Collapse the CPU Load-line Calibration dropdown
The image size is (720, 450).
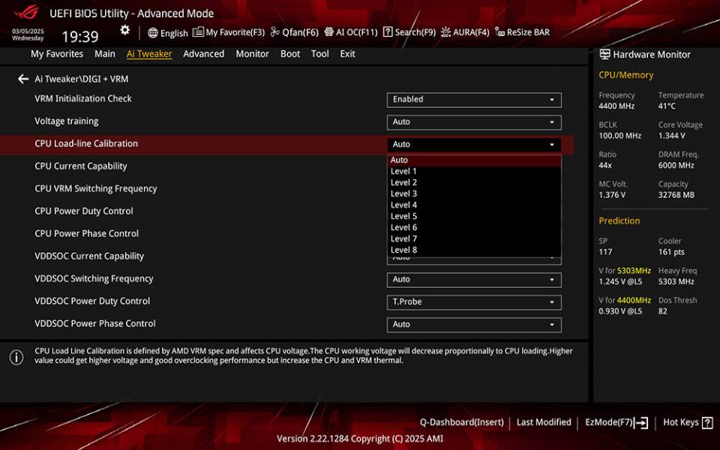pyautogui.click(x=474, y=145)
